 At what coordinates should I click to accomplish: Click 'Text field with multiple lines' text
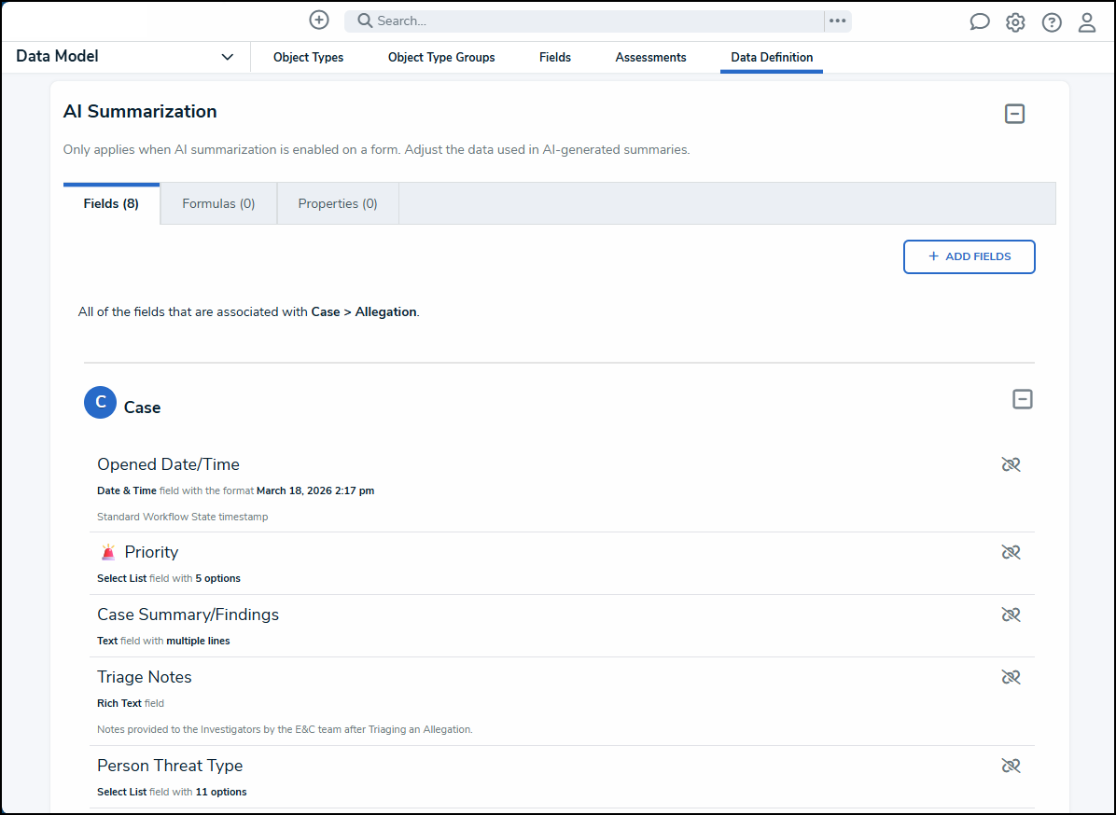tap(163, 641)
